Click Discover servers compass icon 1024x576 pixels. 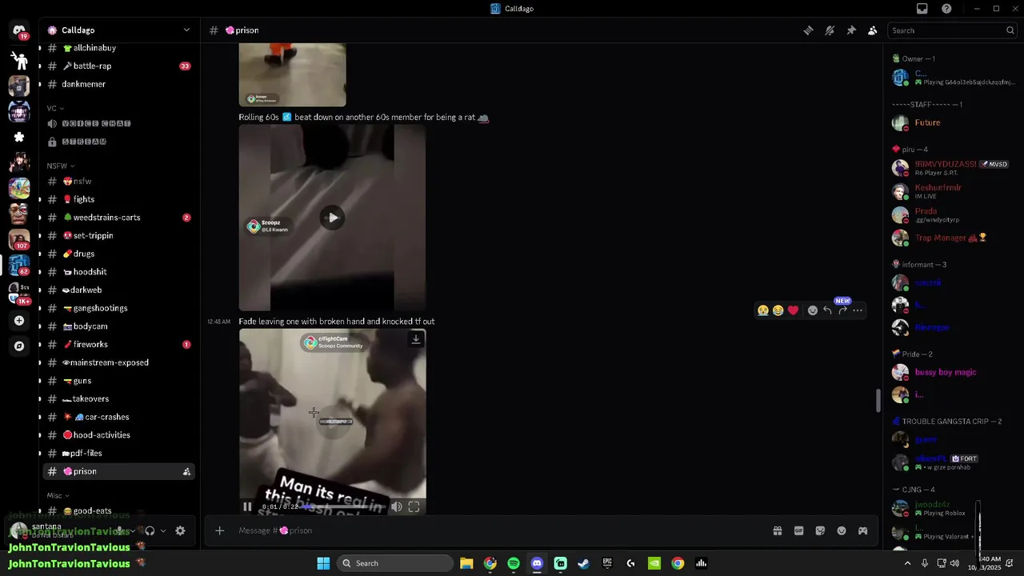19,346
